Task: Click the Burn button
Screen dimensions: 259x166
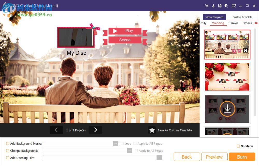Action: 242,157
